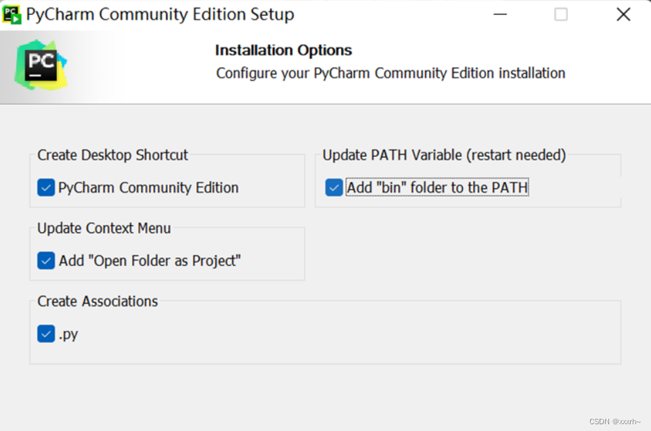Uncheck the .py file association

(x=45, y=334)
